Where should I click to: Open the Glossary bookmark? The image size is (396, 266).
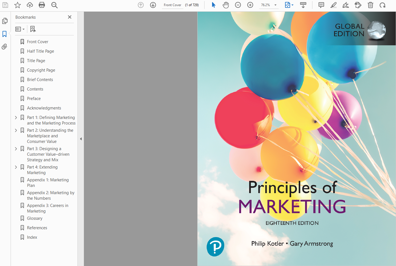click(35, 218)
